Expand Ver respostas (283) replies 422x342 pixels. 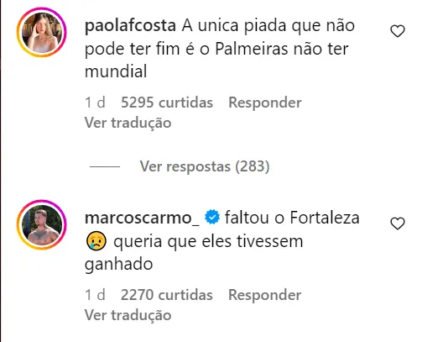coord(205,166)
